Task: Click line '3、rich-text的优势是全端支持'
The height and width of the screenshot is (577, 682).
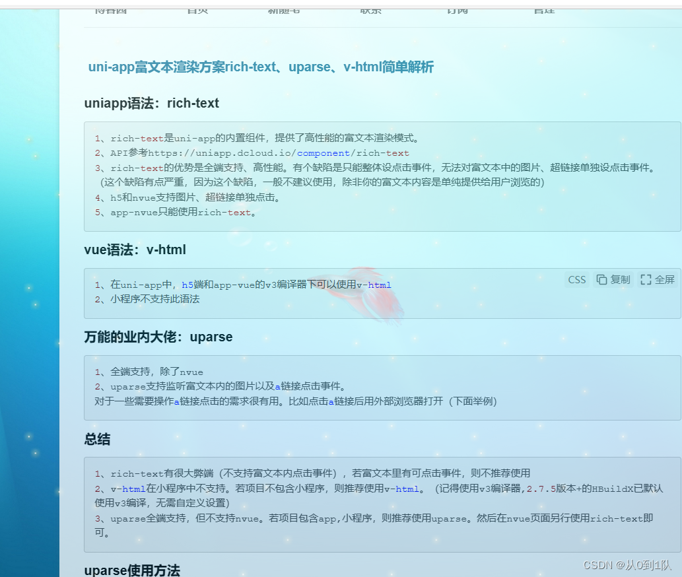Action: click(x=376, y=168)
